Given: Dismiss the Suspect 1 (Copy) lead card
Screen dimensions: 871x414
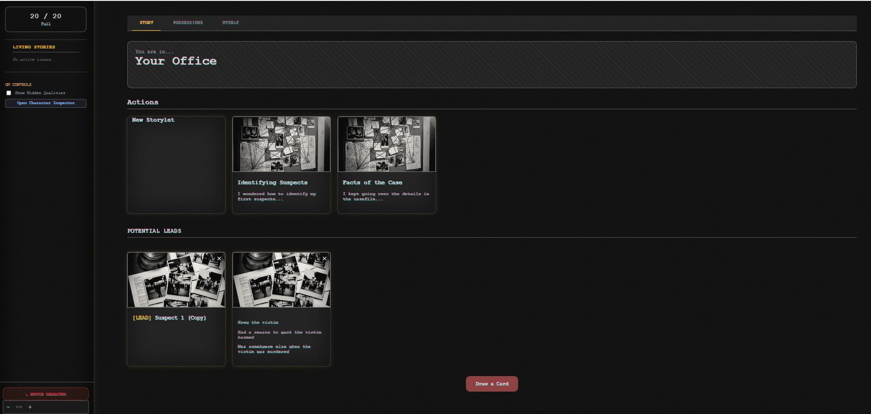Looking at the screenshot, I should 219,259.
